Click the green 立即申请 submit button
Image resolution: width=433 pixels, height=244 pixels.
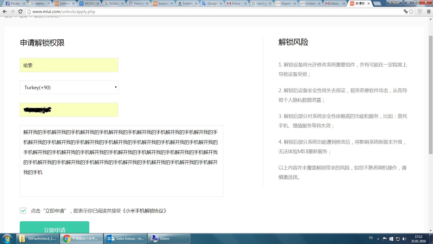pyautogui.click(x=54, y=227)
